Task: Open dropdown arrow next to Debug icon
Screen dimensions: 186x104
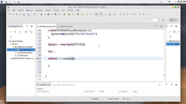Action: [x=45, y=14]
